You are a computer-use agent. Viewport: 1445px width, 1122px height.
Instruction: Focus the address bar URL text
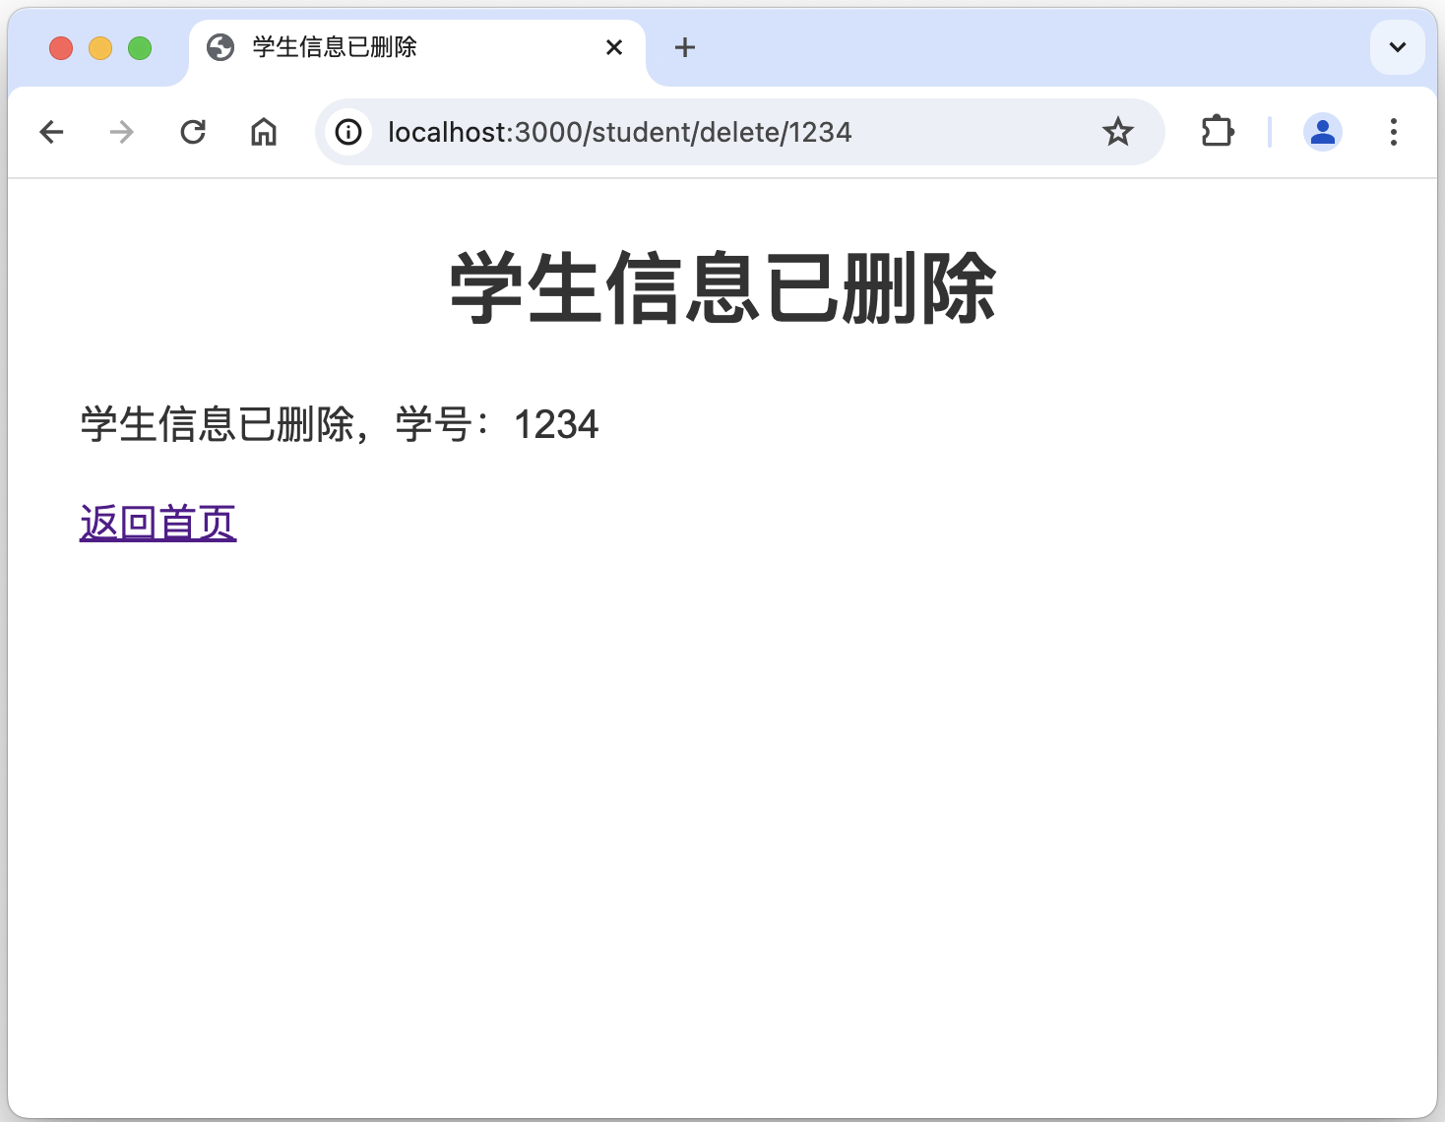point(620,132)
